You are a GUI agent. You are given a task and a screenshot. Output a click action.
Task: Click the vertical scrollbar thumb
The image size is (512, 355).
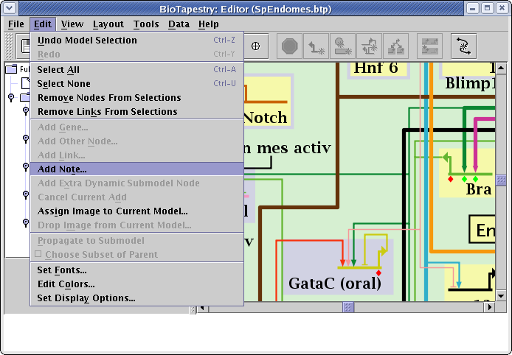coord(501,180)
